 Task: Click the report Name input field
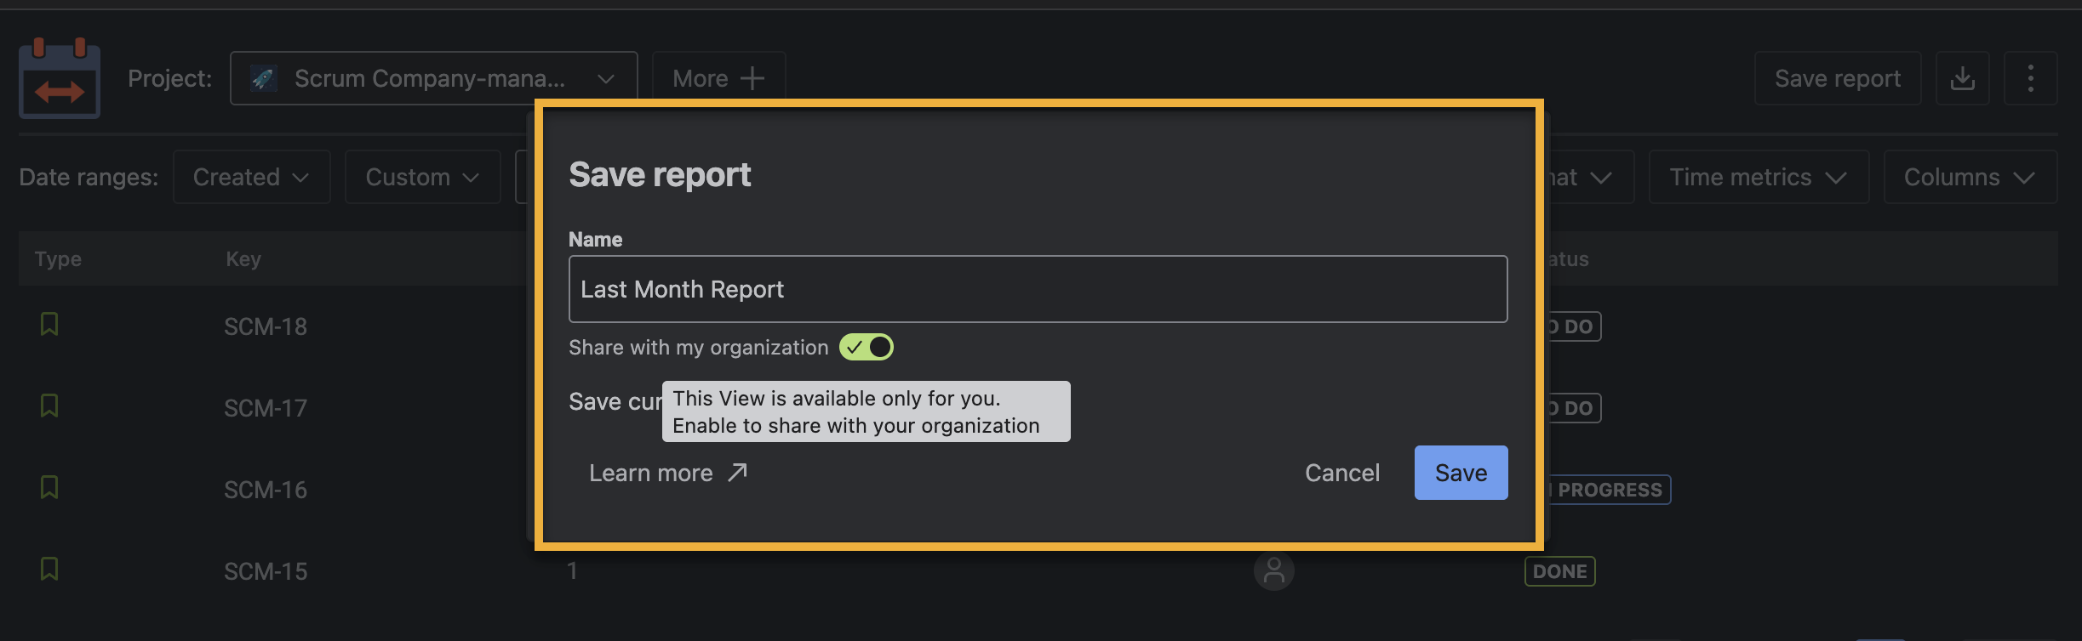(1038, 289)
